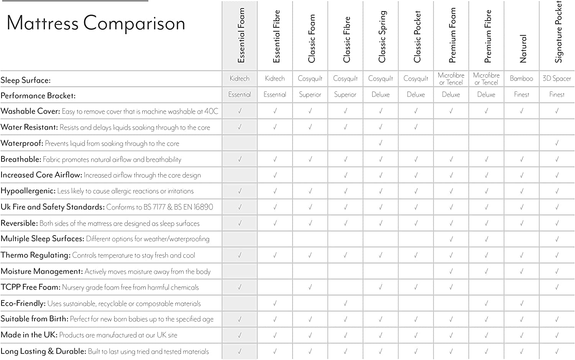Select the Eco-Friendly tick for Essential Fibre
Screen dimensions: 575x360
(x=275, y=303)
